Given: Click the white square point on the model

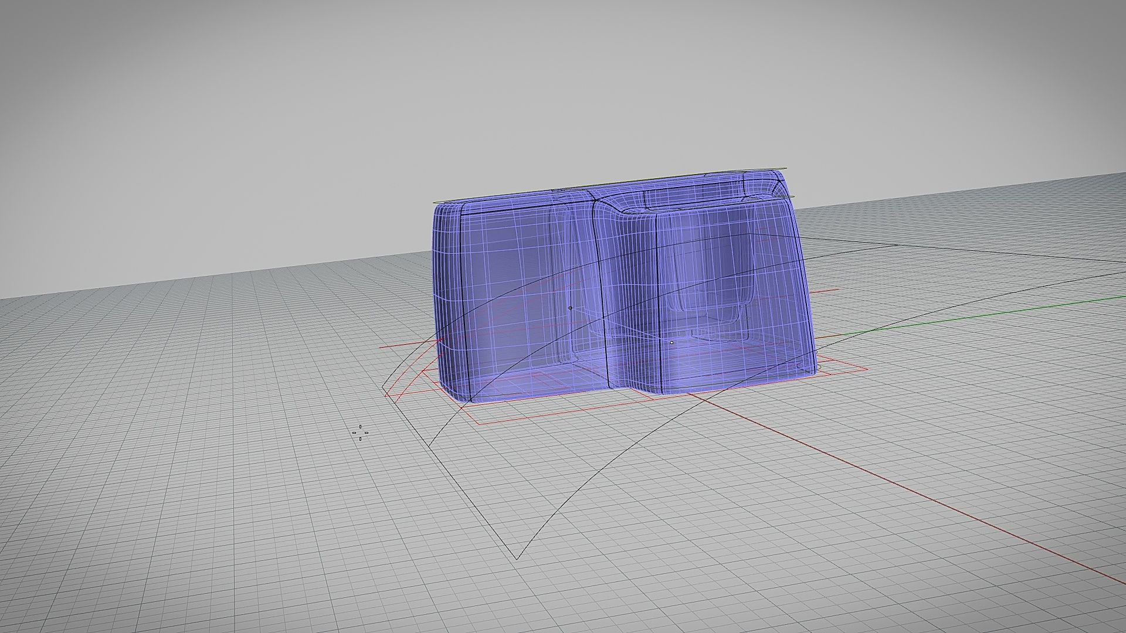Looking at the screenshot, I should 671,342.
